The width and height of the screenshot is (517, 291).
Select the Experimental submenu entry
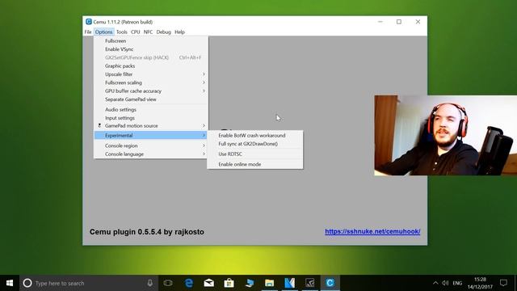(151, 135)
